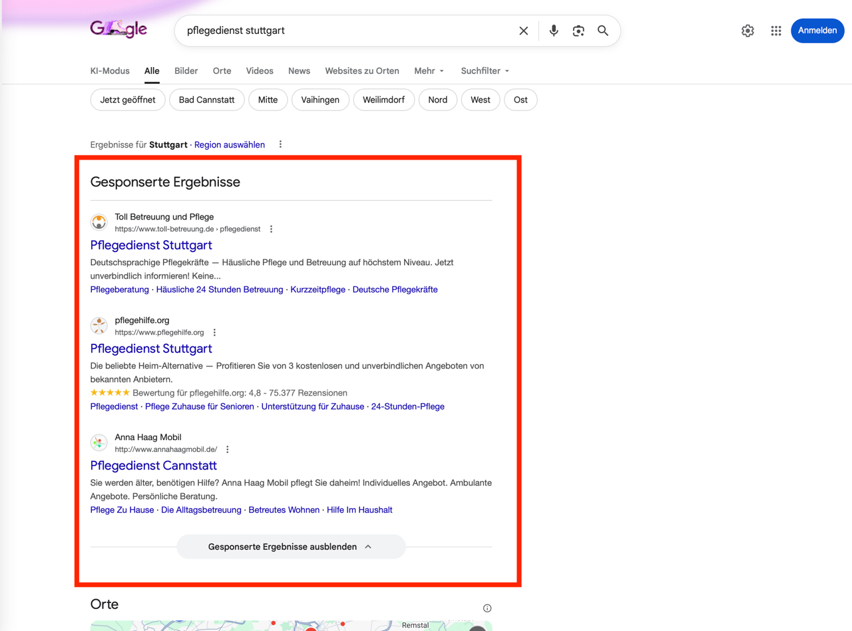Collapse via Gesponserte Ergebnisse ausblenden
The width and height of the screenshot is (852, 631).
click(291, 547)
